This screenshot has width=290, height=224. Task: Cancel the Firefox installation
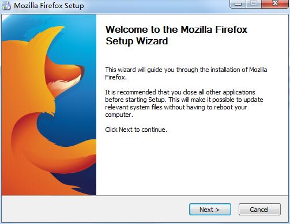(x=259, y=210)
